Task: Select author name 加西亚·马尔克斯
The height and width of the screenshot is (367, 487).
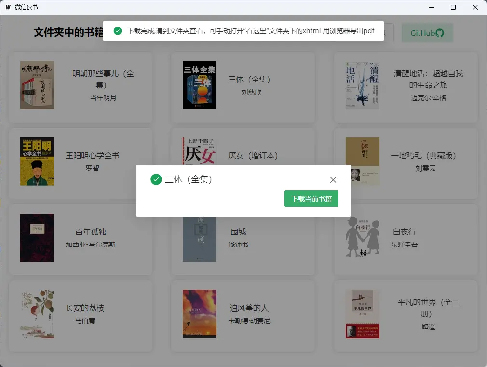Action: (90, 245)
